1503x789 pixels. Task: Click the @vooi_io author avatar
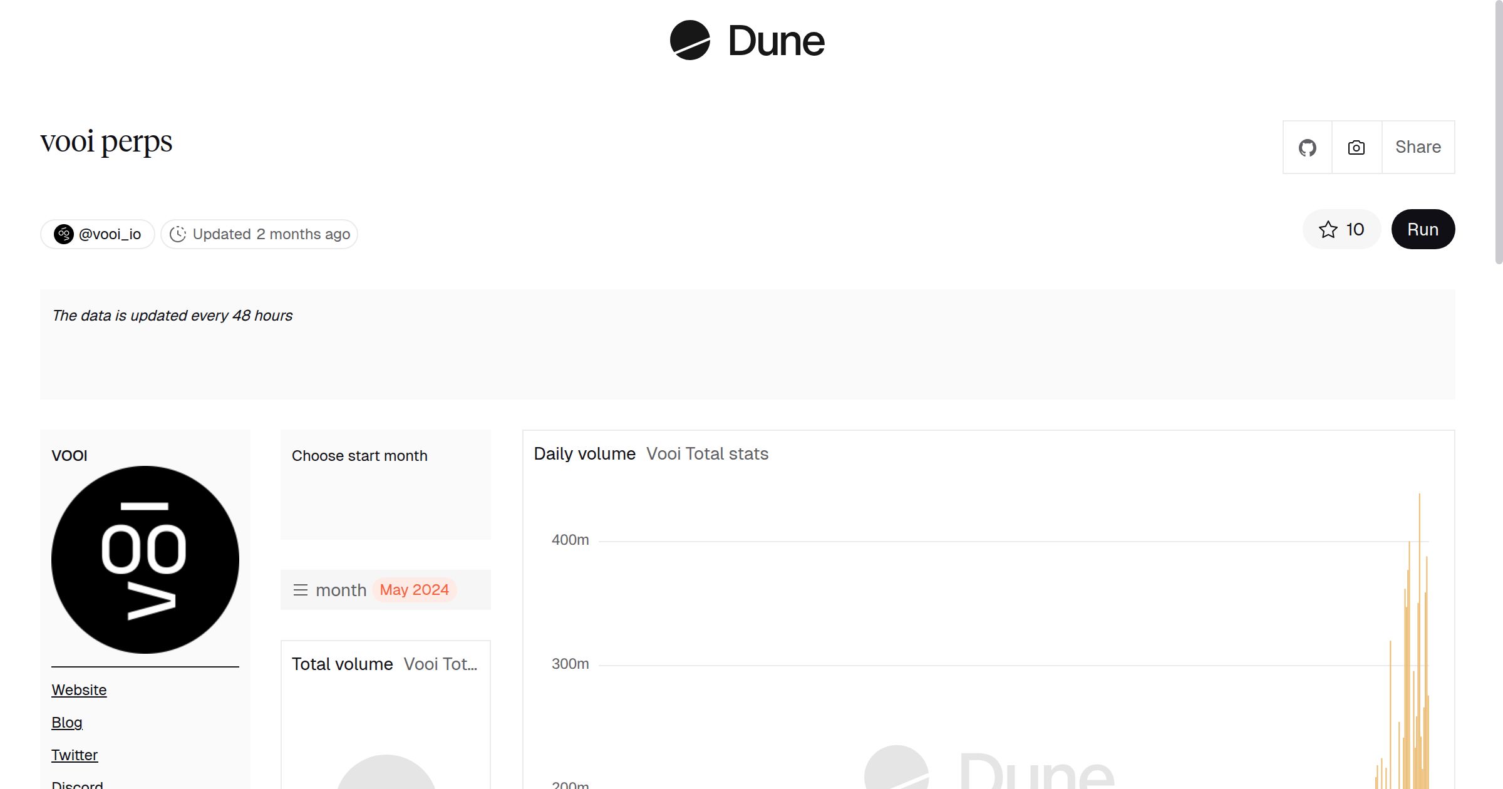coord(65,234)
